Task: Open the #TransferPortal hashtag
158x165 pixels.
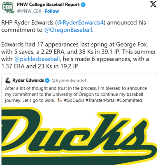Action: tap(101, 100)
